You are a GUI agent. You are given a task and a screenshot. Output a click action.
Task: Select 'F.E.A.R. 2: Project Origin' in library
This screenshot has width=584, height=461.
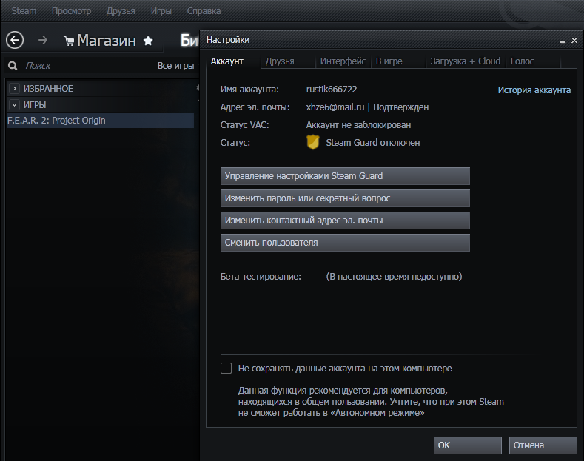point(100,121)
